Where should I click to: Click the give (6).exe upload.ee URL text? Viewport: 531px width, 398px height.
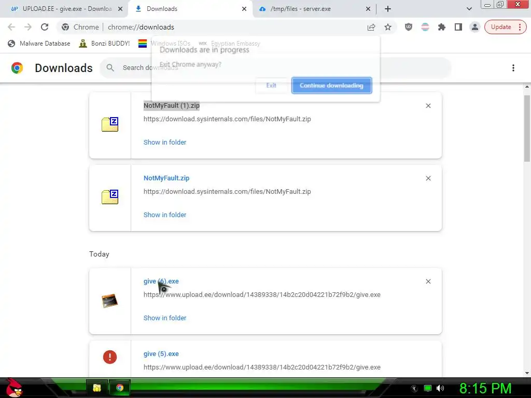pyautogui.click(x=262, y=295)
